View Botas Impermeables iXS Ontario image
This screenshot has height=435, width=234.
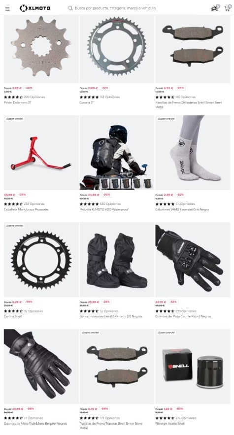click(117, 260)
